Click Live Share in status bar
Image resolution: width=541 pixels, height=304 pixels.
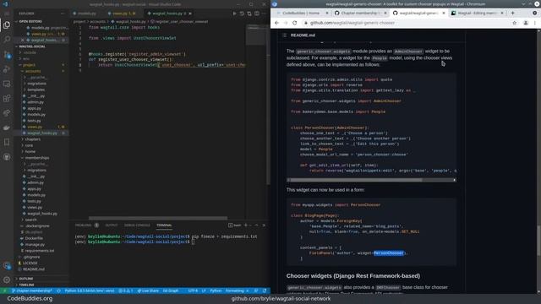[x=148, y=290]
